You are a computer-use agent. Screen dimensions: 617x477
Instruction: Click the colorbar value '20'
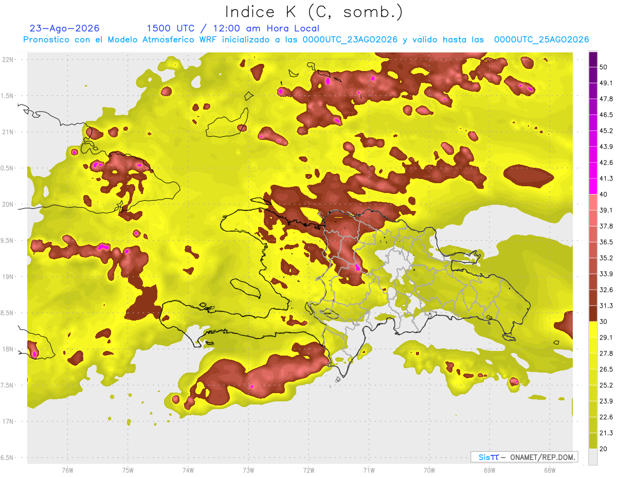click(x=604, y=449)
